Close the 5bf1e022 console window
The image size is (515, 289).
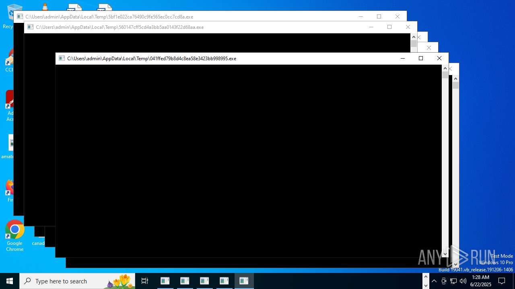coord(398,17)
